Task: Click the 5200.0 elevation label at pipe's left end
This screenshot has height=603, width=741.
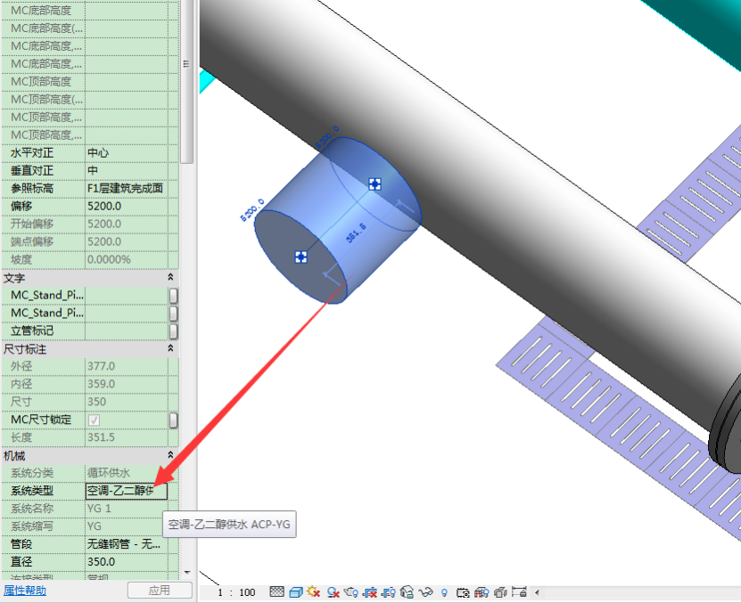Action: point(252,210)
